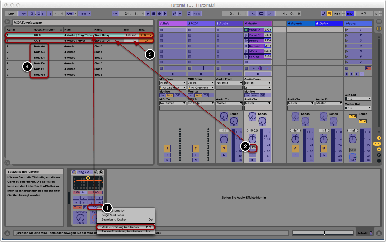This screenshot has width=386, height=242.
Task: Open the 1 Bar quantization dropdown
Action: click(x=85, y=14)
